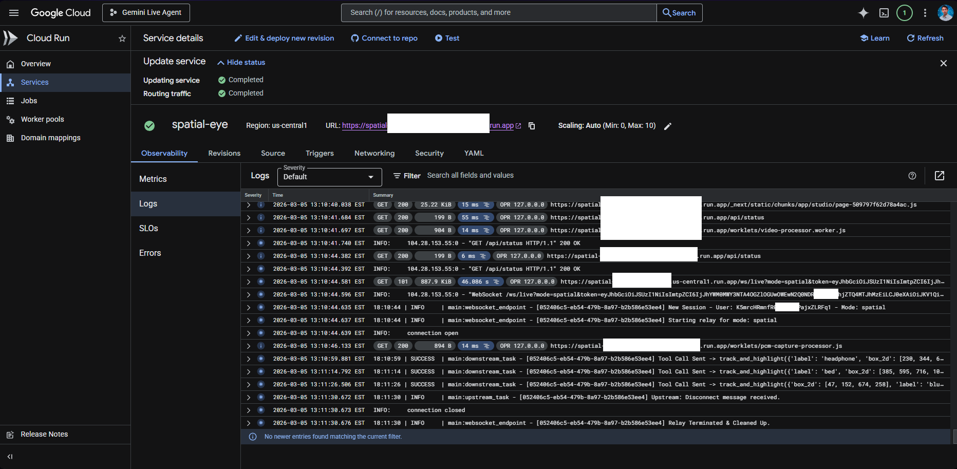Image resolution: width=957 pixels, height=469 pixels.
Task: Expand the connection open log entry
Action: 249,333
